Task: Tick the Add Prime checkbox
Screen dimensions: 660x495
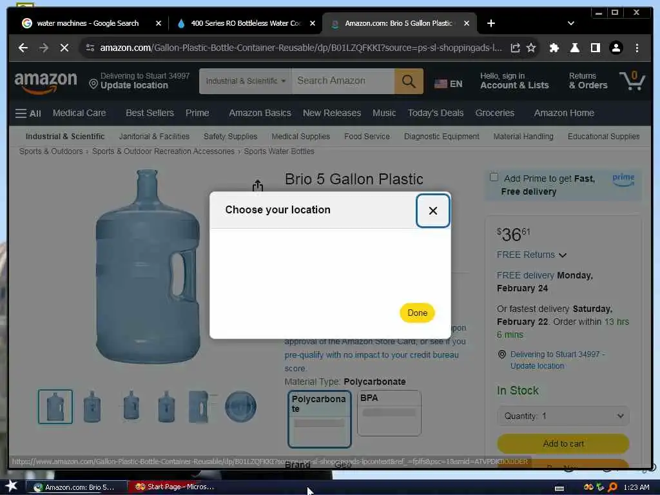Action: [x=494, y=177]
